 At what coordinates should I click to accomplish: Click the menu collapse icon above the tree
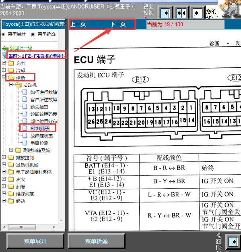coord(33,34)
